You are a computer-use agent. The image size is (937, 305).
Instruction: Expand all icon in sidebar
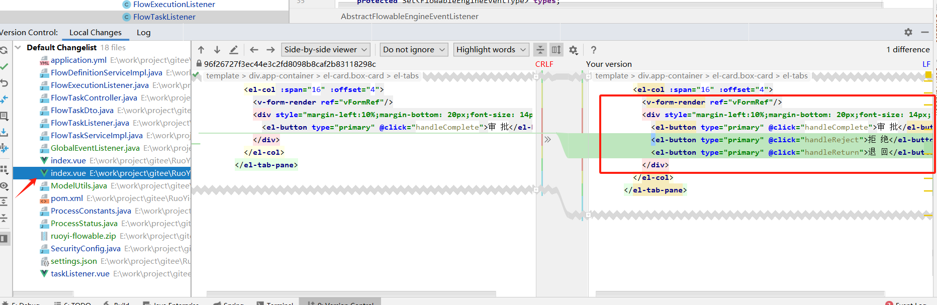(x=4, y=201)
